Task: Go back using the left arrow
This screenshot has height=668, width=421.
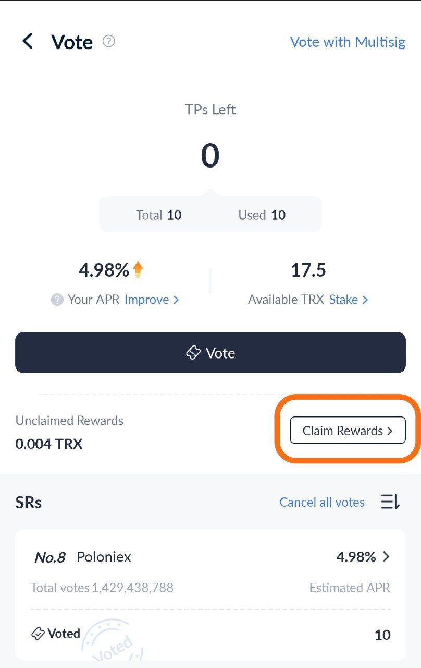Action: coord(28,41)
